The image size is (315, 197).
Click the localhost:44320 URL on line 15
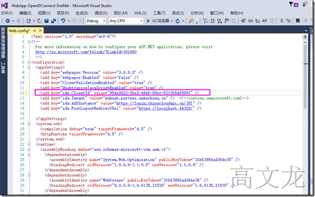point(166,109)
